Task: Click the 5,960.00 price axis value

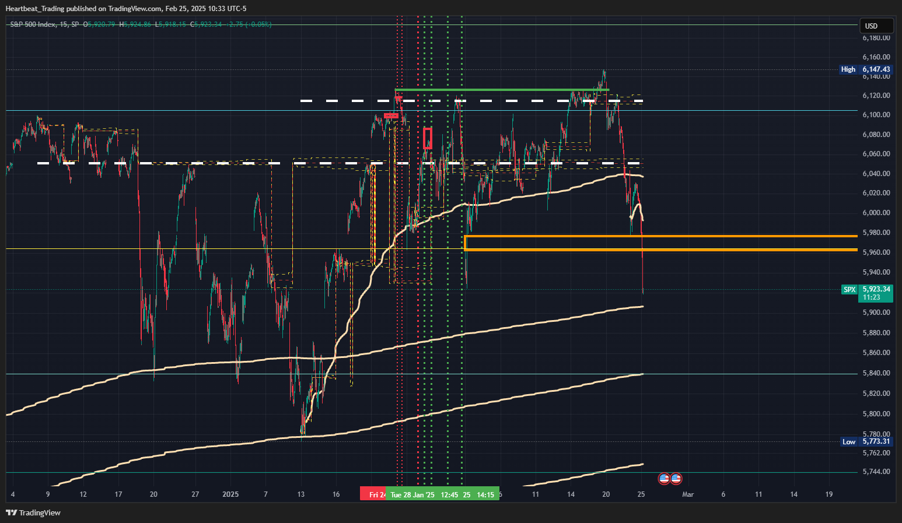Action: (x=876, y=252)
